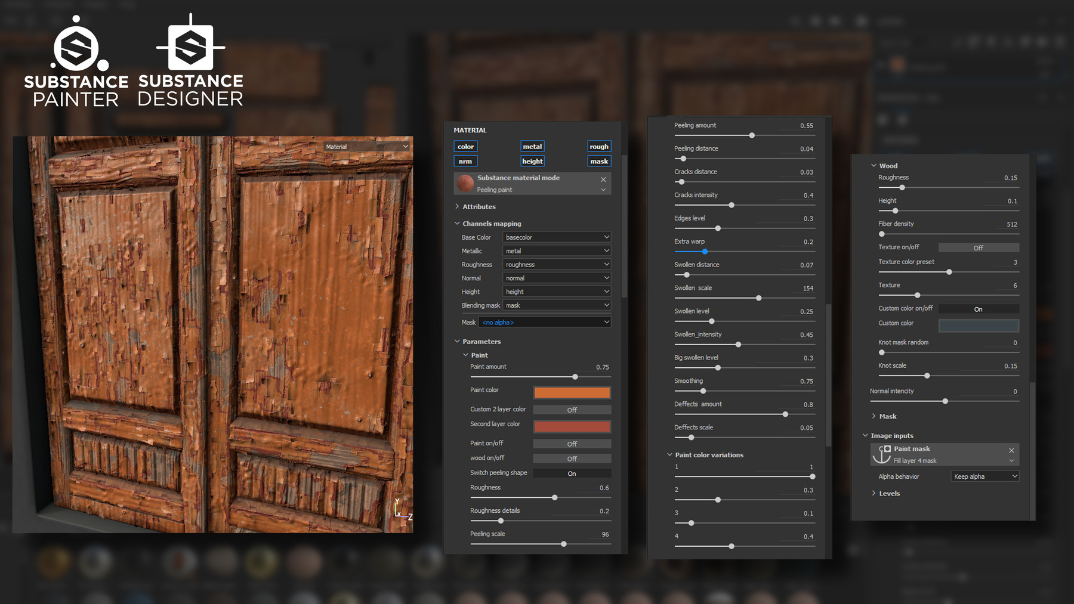Screen dimensions: 1074x604
Task: Disable Custom color on/off toggle
Action: [x=979, y=309]
